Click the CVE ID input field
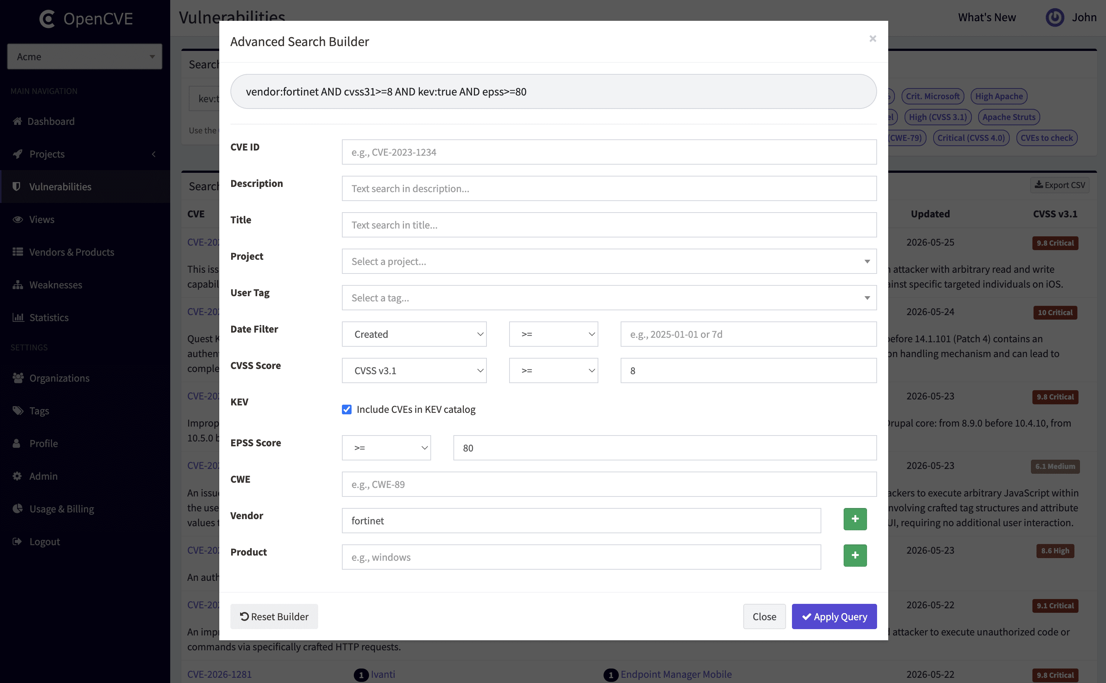 [609, 152]
